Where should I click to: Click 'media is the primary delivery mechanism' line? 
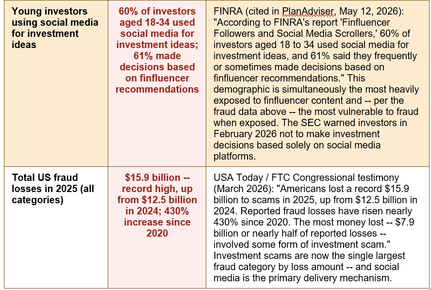point(302,278)
